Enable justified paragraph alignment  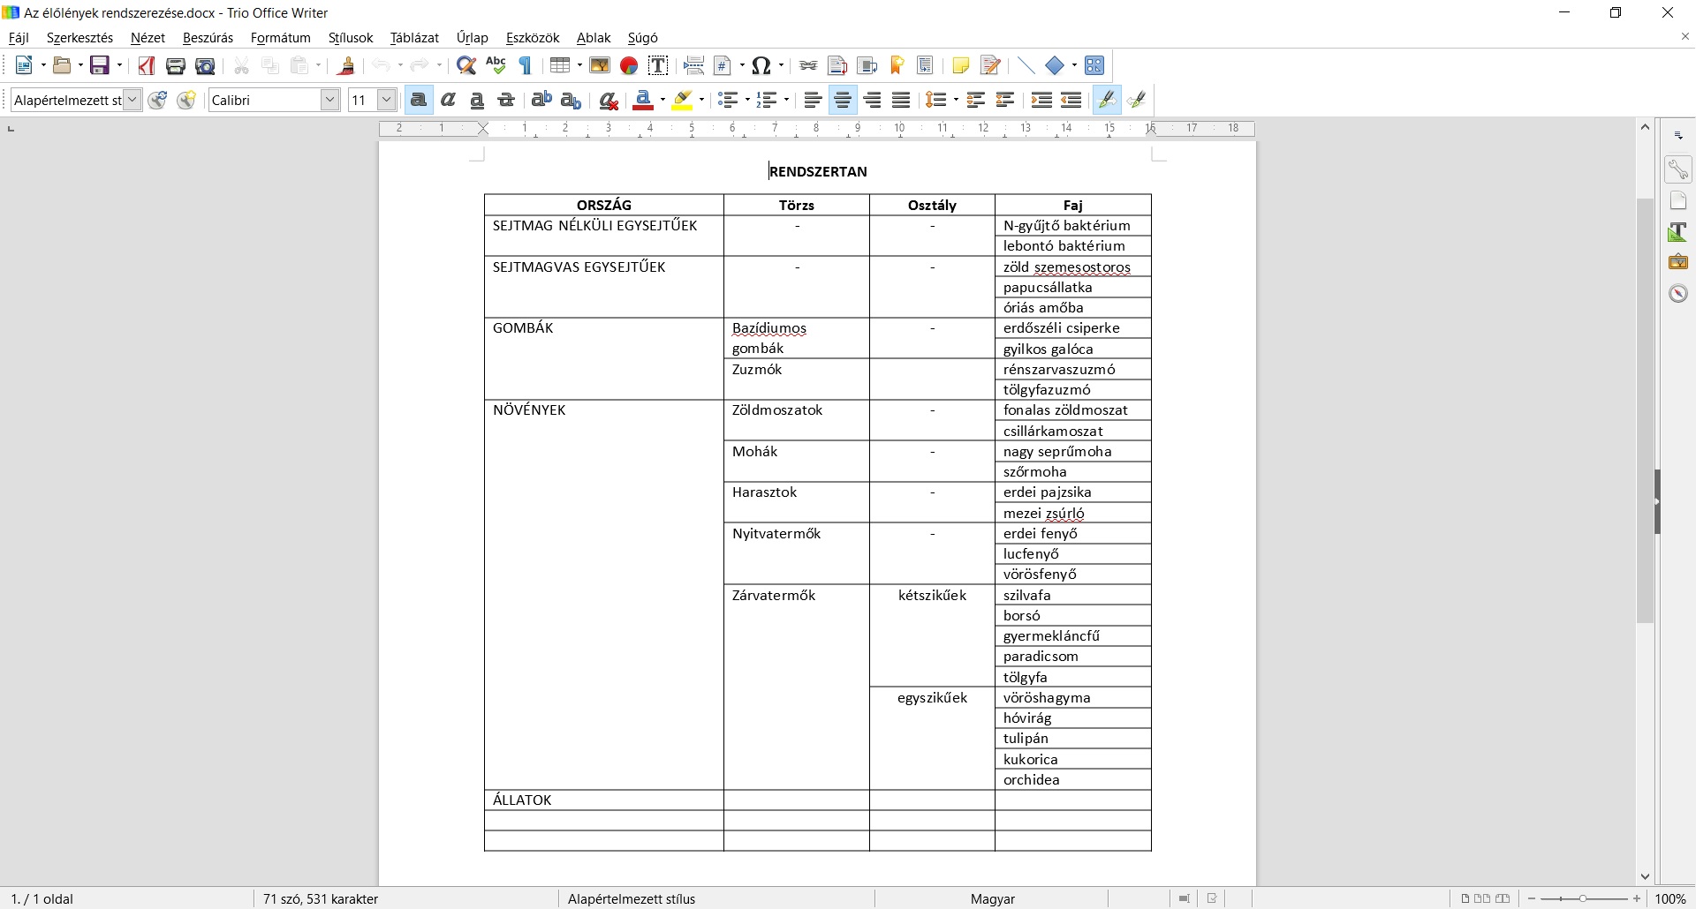(x=901, y=101)
